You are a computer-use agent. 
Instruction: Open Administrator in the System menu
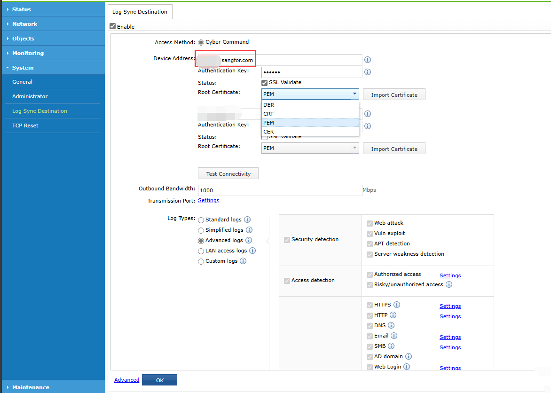tap(30, 96)
